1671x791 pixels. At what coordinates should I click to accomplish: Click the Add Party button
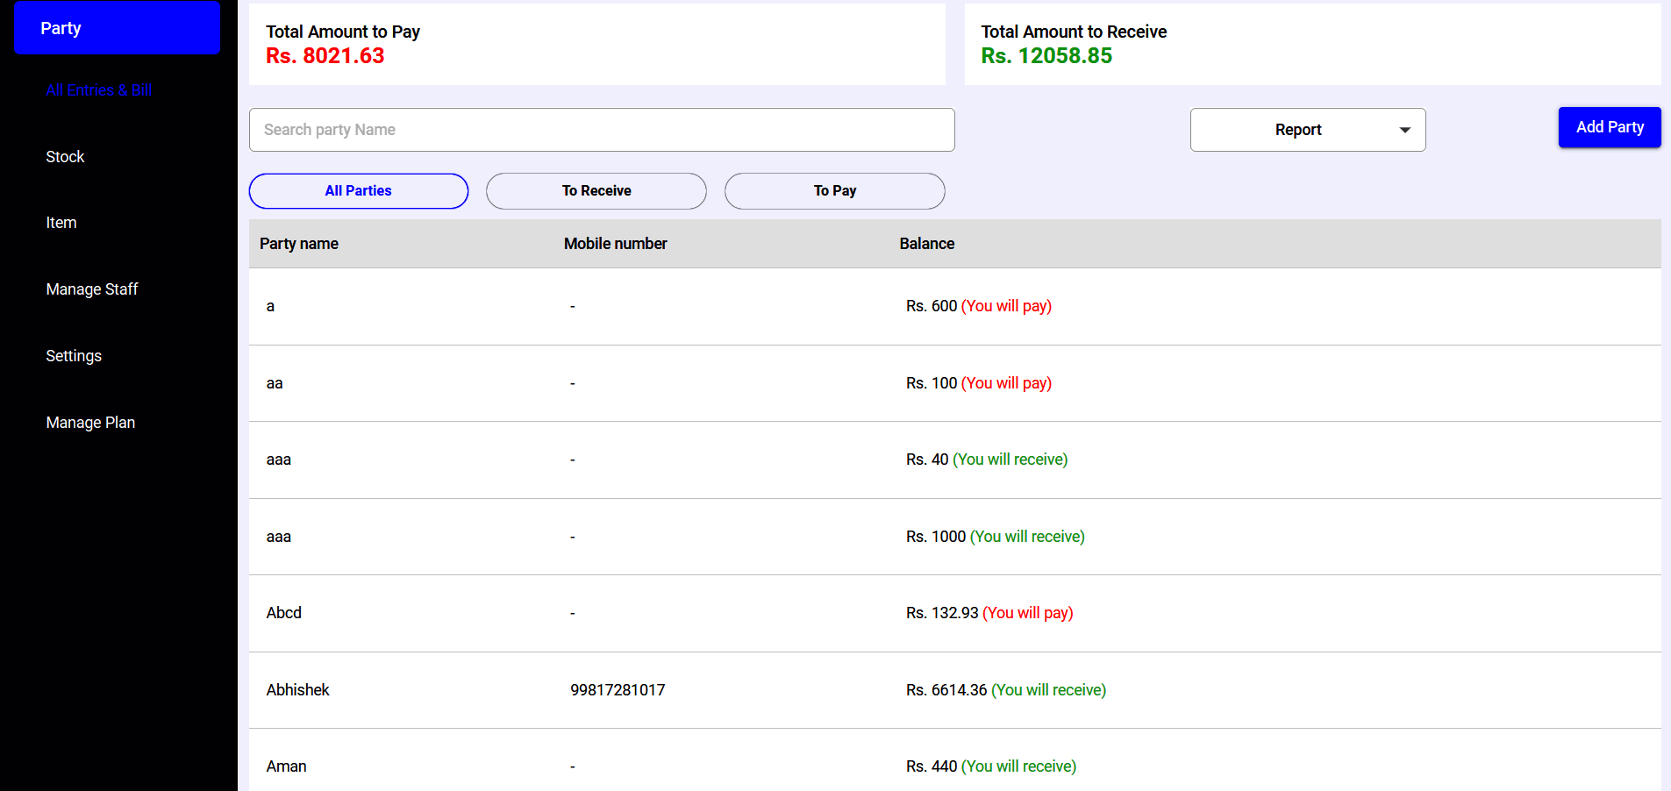tap(1610, 127)
